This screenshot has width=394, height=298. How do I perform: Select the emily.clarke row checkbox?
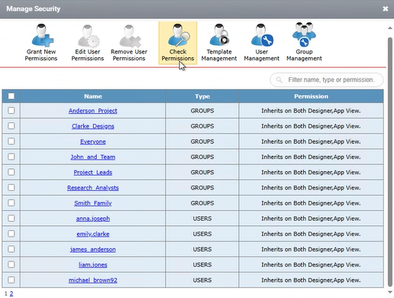pyautogui.click(x=11, y=234)
